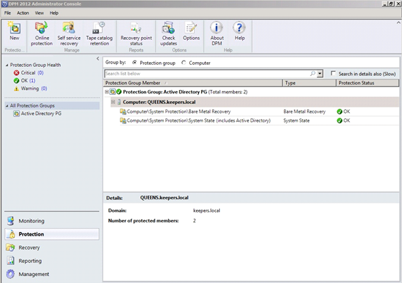402x283 pixels.
Task: Click the Help question mark icon
Action: pos(239,27)
